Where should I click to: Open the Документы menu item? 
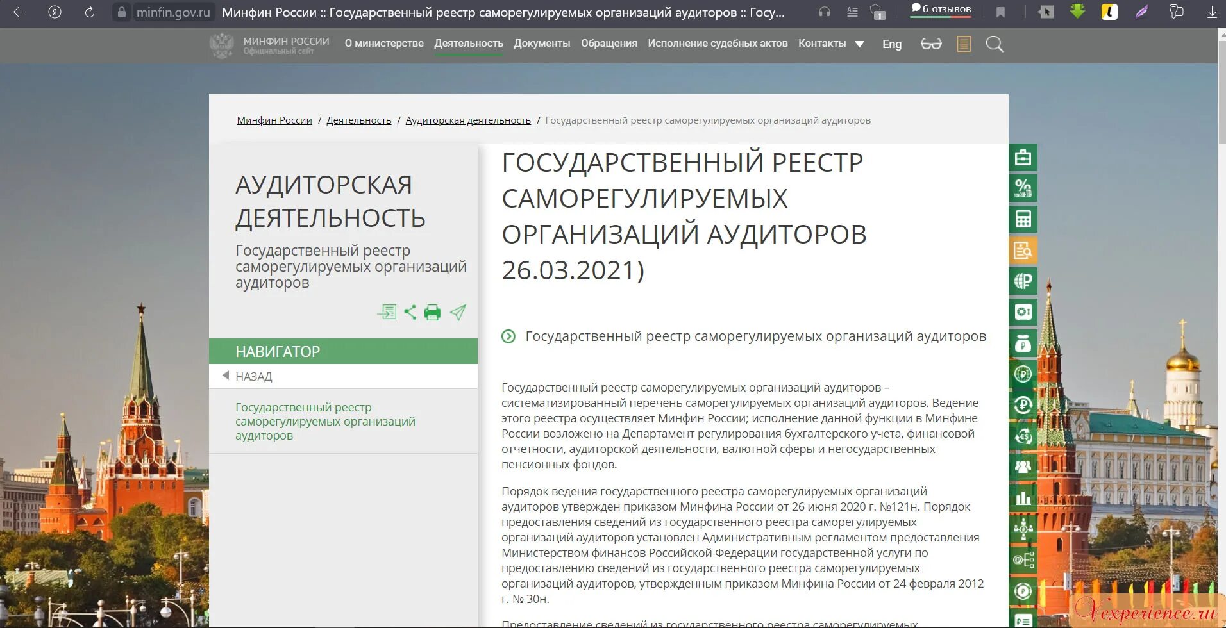tap(542, 44)
